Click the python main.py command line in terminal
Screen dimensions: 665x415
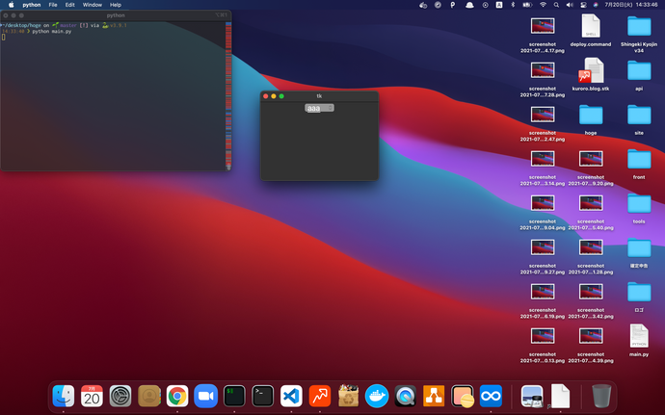[52, 32]
